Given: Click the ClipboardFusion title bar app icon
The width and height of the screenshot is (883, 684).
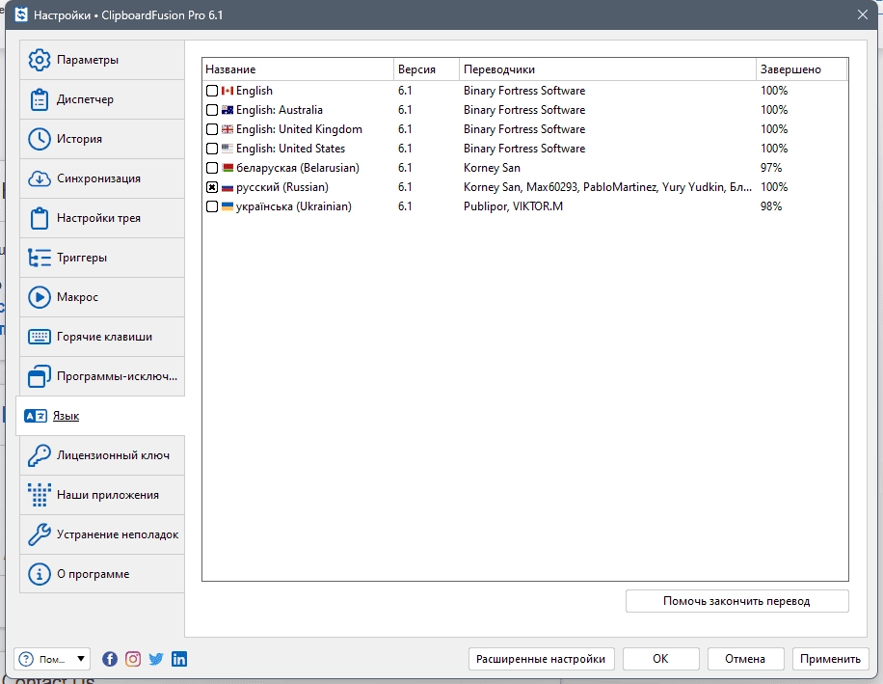Looking at the screenshot, I should (x=21, y=14).
